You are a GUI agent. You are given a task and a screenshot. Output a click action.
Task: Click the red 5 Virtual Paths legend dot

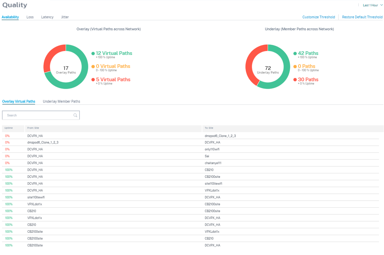(93, 80)
